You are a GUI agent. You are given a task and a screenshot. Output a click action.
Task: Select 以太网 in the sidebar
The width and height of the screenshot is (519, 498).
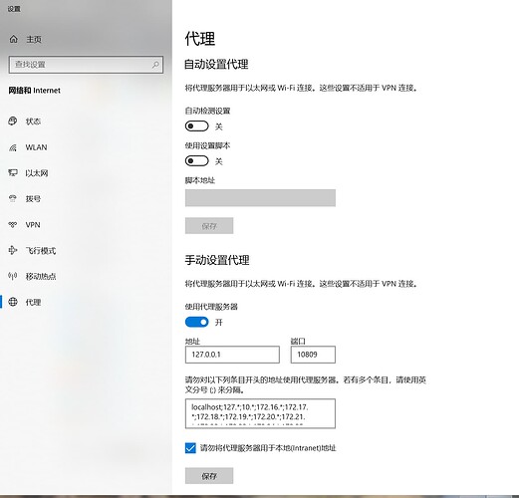[37, 173]
